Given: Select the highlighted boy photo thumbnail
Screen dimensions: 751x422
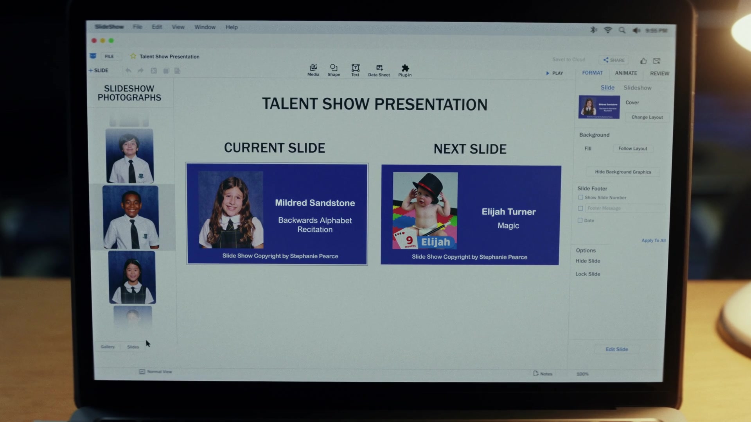Looking at the screenshot, I should pyautogui.click(x=131, y=217).
